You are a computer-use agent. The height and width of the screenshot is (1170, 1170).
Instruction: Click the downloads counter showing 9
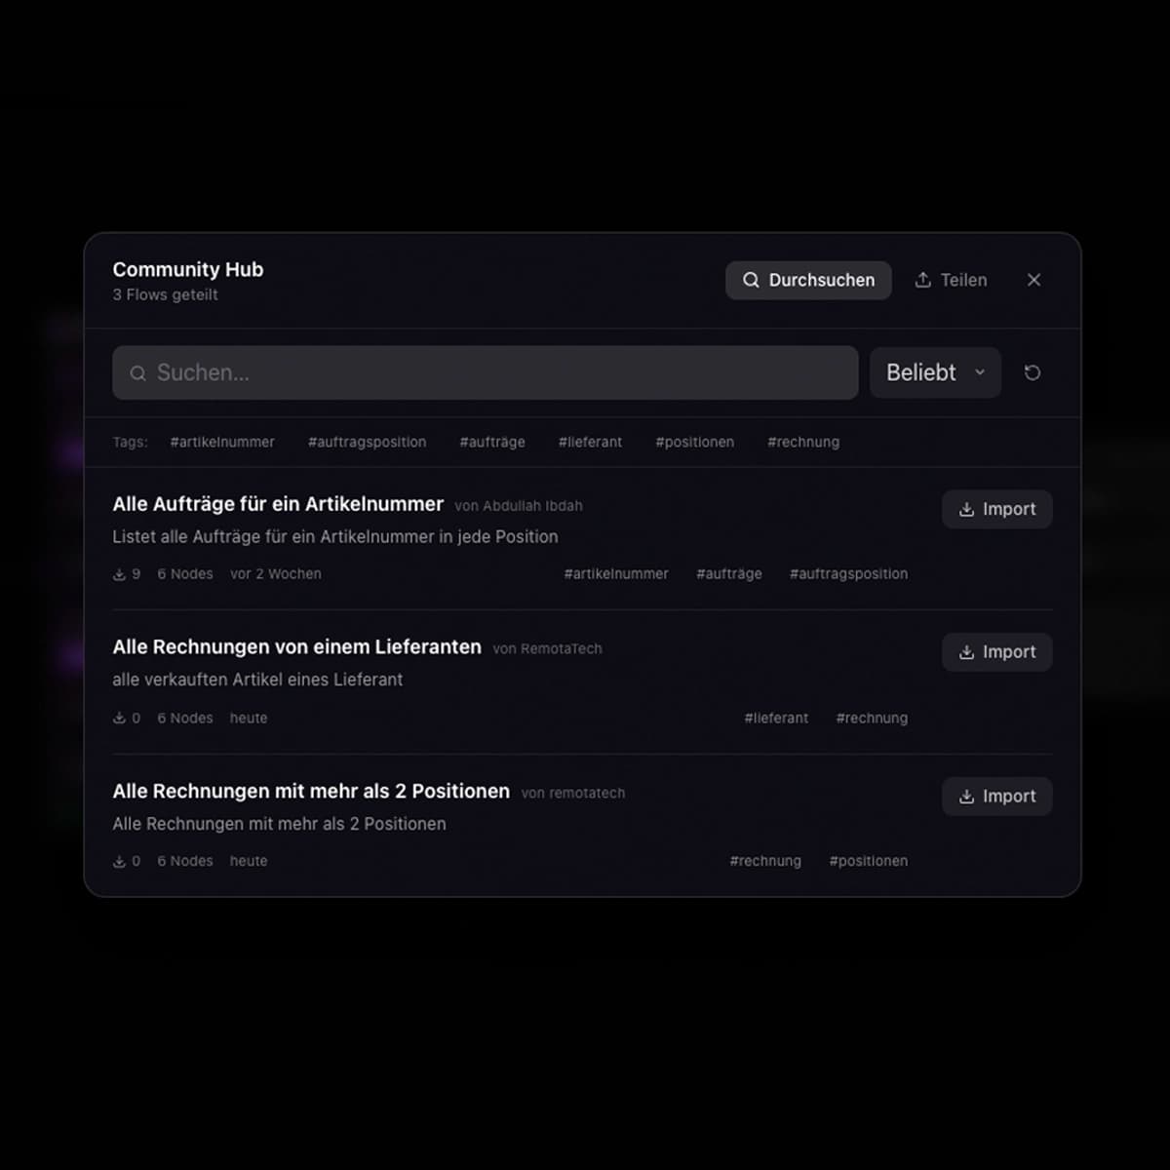(x=129, y=574)
